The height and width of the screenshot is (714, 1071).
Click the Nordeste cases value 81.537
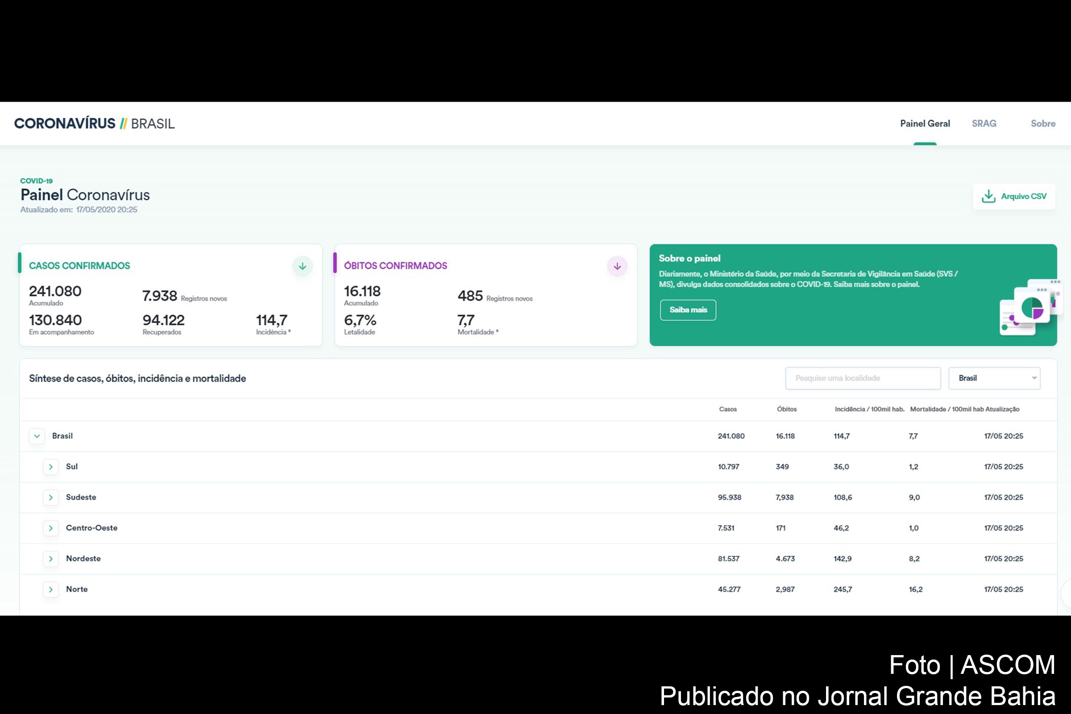pos(729,559)
